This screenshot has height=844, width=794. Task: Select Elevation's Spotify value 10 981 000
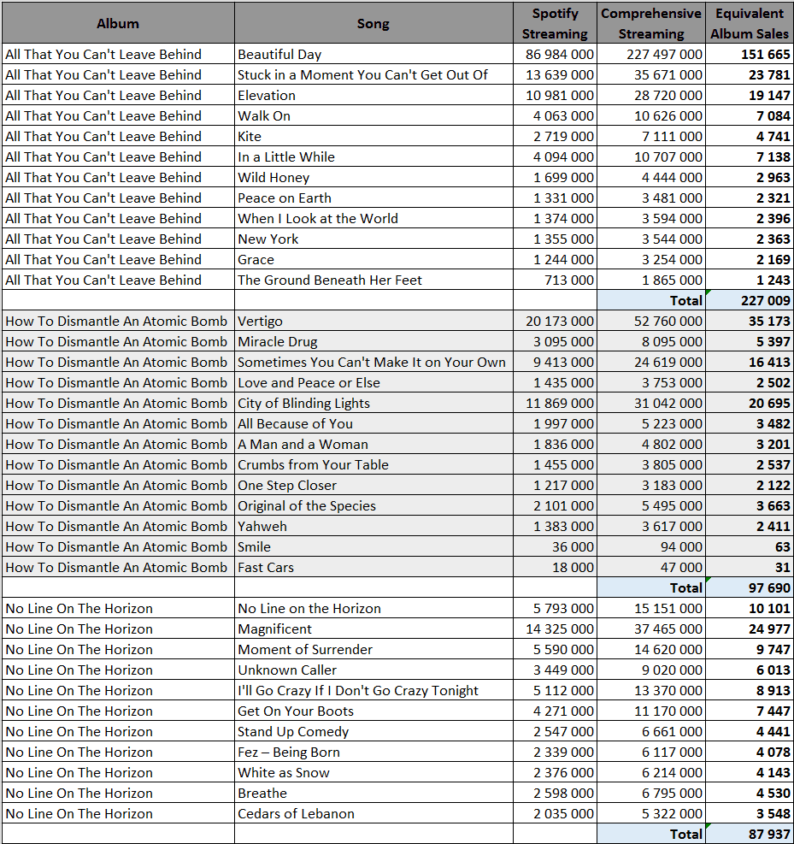pyautogui.click(x=555, y=95)
